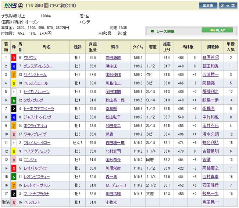Open horse マコトナワラタナ link
This screenshot has width=239, height=208.
pyautogui.click(x=36, y=194)
